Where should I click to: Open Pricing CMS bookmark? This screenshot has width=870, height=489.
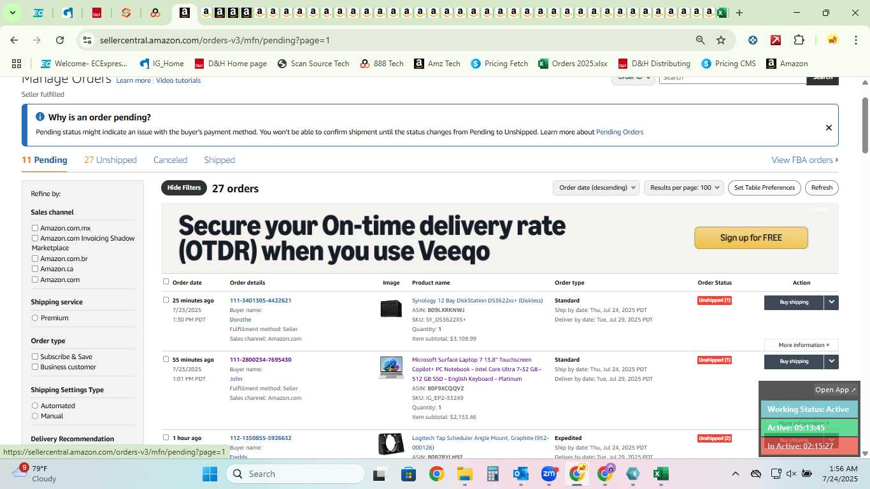(x=729, y=64)
